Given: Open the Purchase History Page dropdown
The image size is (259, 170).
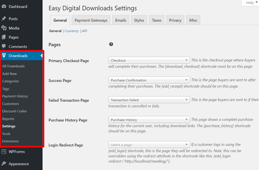Looking at the screenshot, I should (149, 120).
